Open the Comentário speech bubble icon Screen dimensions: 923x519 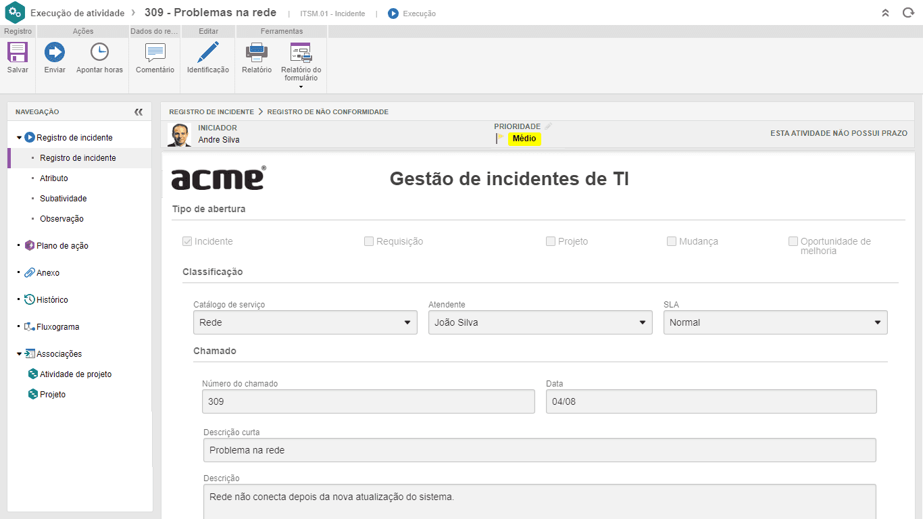[x=155, y=52]
